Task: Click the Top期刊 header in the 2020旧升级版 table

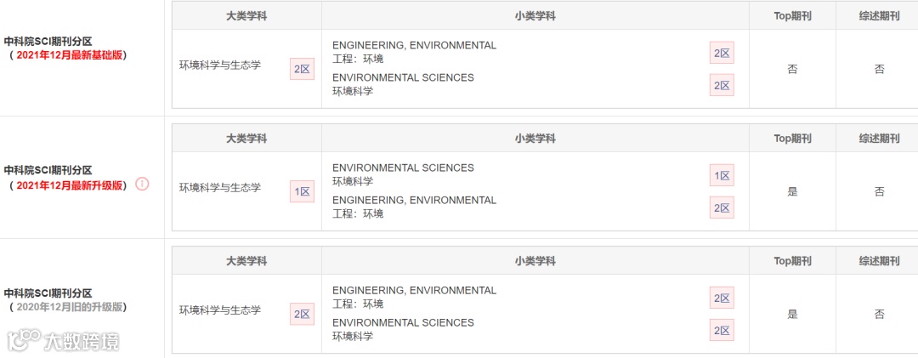Action: [x=792, y=261]
